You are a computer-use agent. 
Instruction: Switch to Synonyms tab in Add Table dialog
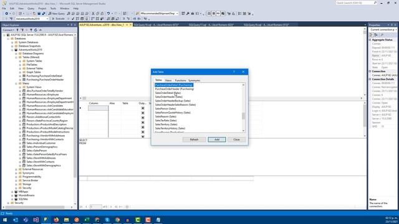pyautogui.click(x=194, y=80)
